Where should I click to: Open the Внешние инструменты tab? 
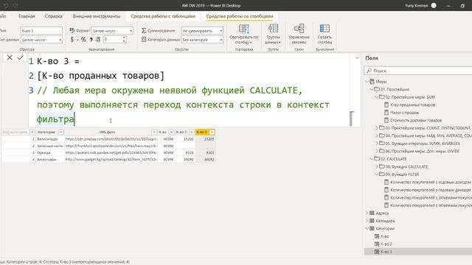pos(97,16)
